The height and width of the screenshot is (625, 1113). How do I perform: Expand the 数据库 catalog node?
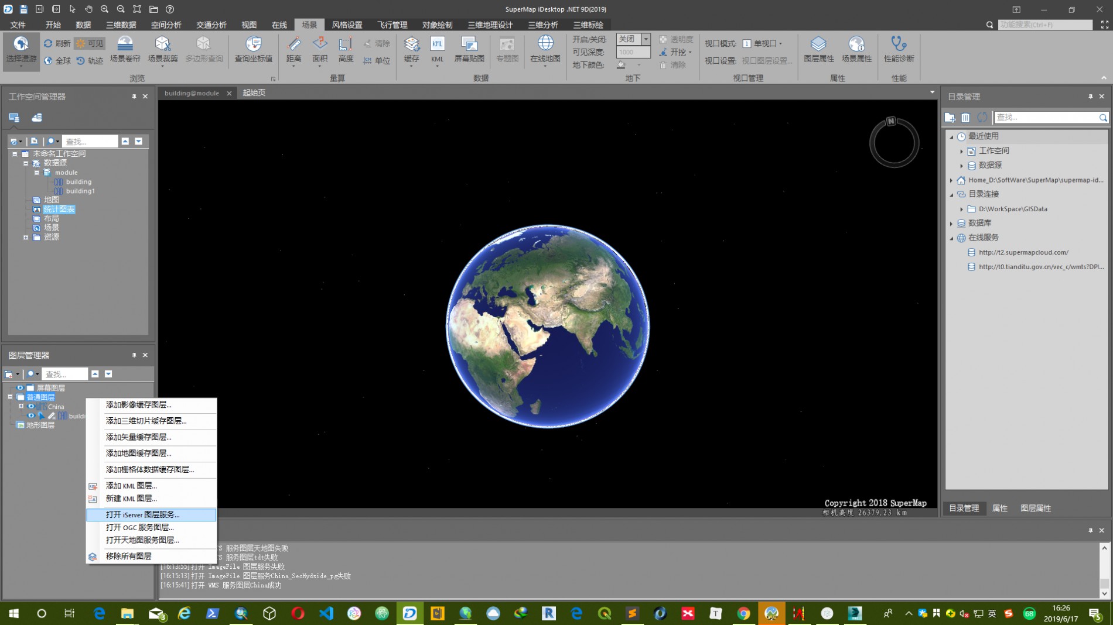pos(951,223)
